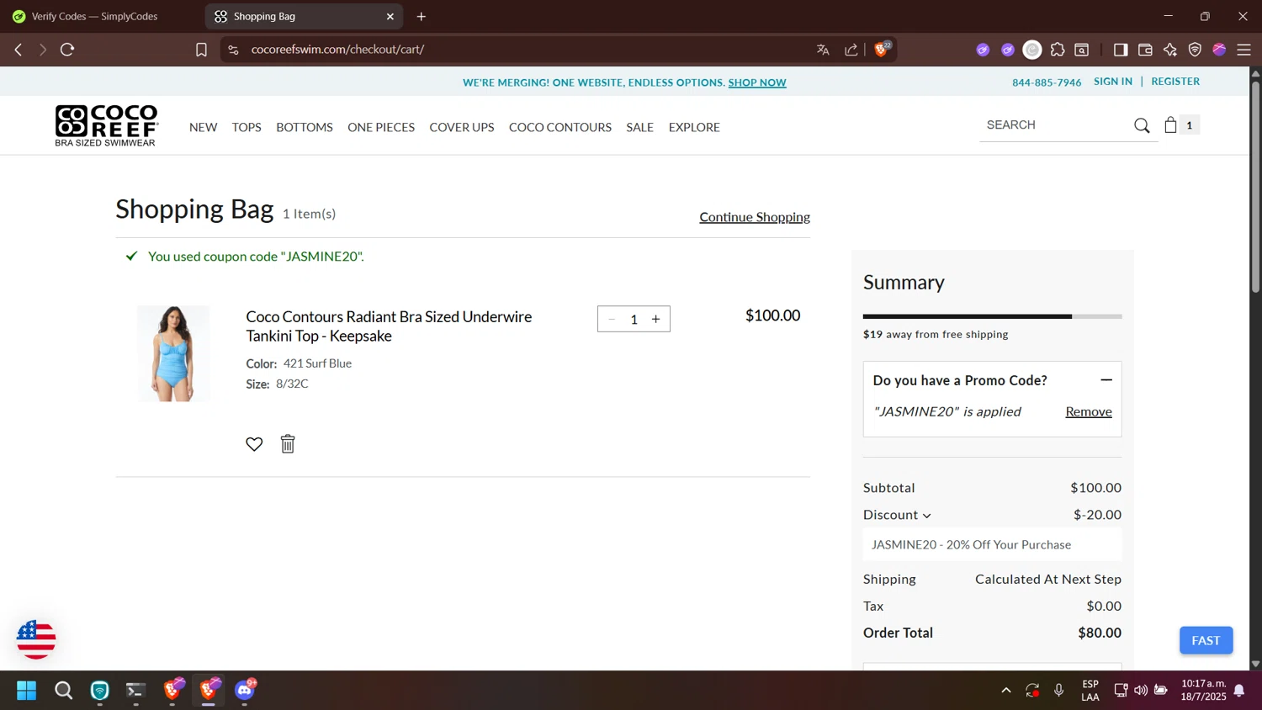Open the shopping bag icon in the header
Image resolution: width=1262 pixels, height=710 pixels.
pyautogui.click(x=1170, y=125)
